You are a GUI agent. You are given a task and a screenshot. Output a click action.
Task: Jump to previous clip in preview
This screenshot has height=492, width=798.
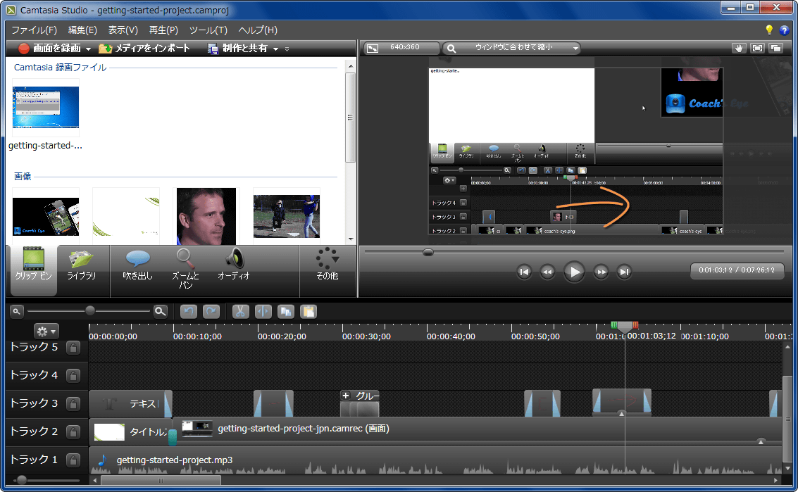(524, 272)
